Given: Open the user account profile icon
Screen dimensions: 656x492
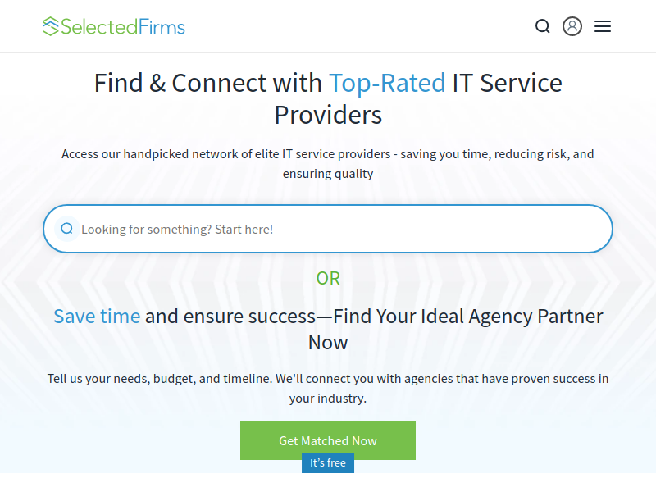Looking at the screenshot, I should pyautogui.click(x=572, y=26).
